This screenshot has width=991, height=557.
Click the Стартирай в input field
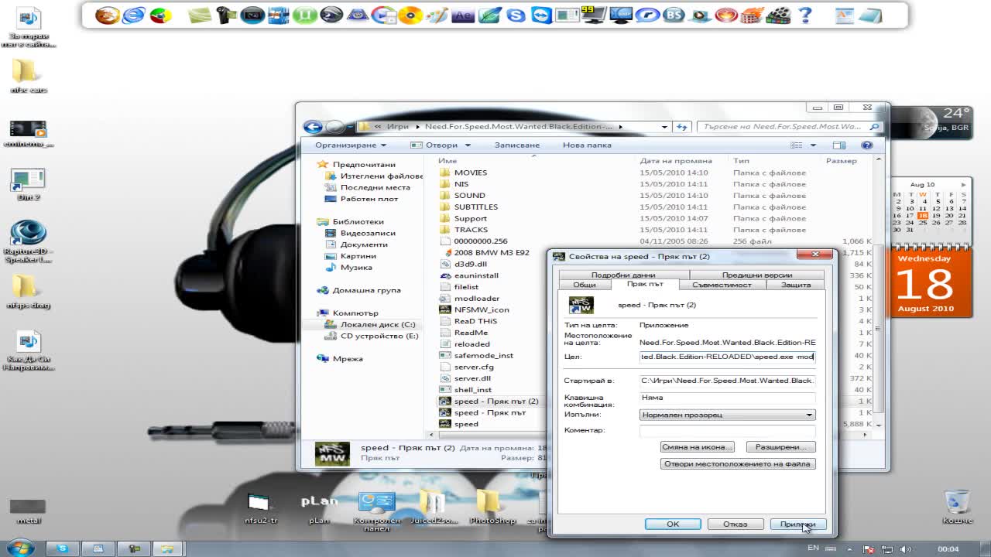pyautogui.click(x=727, y=381)
